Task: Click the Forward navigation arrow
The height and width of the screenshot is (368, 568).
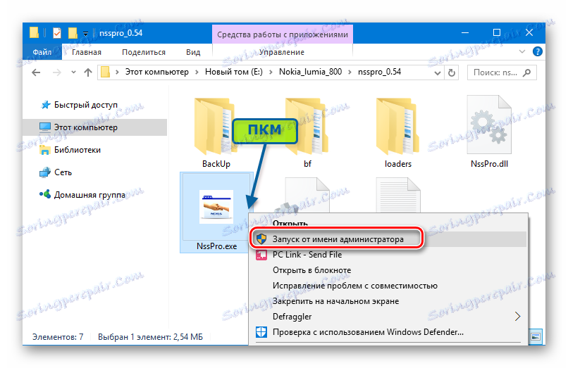Action: click(57, 72)
